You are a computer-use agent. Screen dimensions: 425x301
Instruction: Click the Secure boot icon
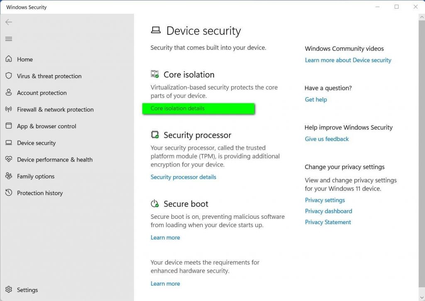click(155, 203)
